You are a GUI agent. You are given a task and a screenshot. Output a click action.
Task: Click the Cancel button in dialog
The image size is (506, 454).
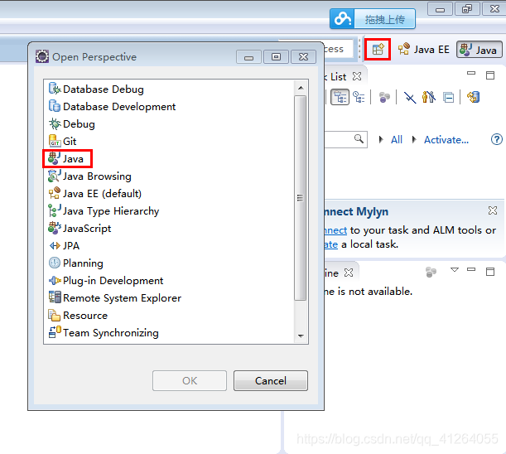[x=271, y=381]
